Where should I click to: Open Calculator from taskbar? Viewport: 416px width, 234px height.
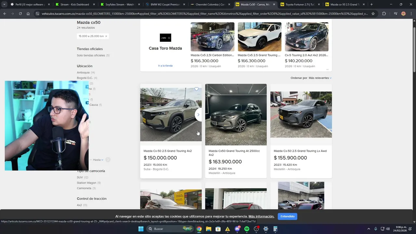(275, 229)
